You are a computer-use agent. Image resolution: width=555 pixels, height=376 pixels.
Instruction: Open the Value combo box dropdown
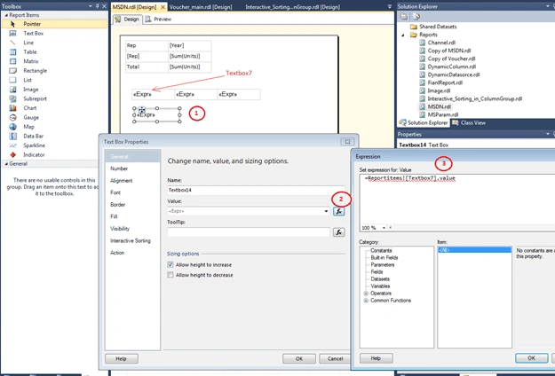pyautogui.click(x=326, y=211)
